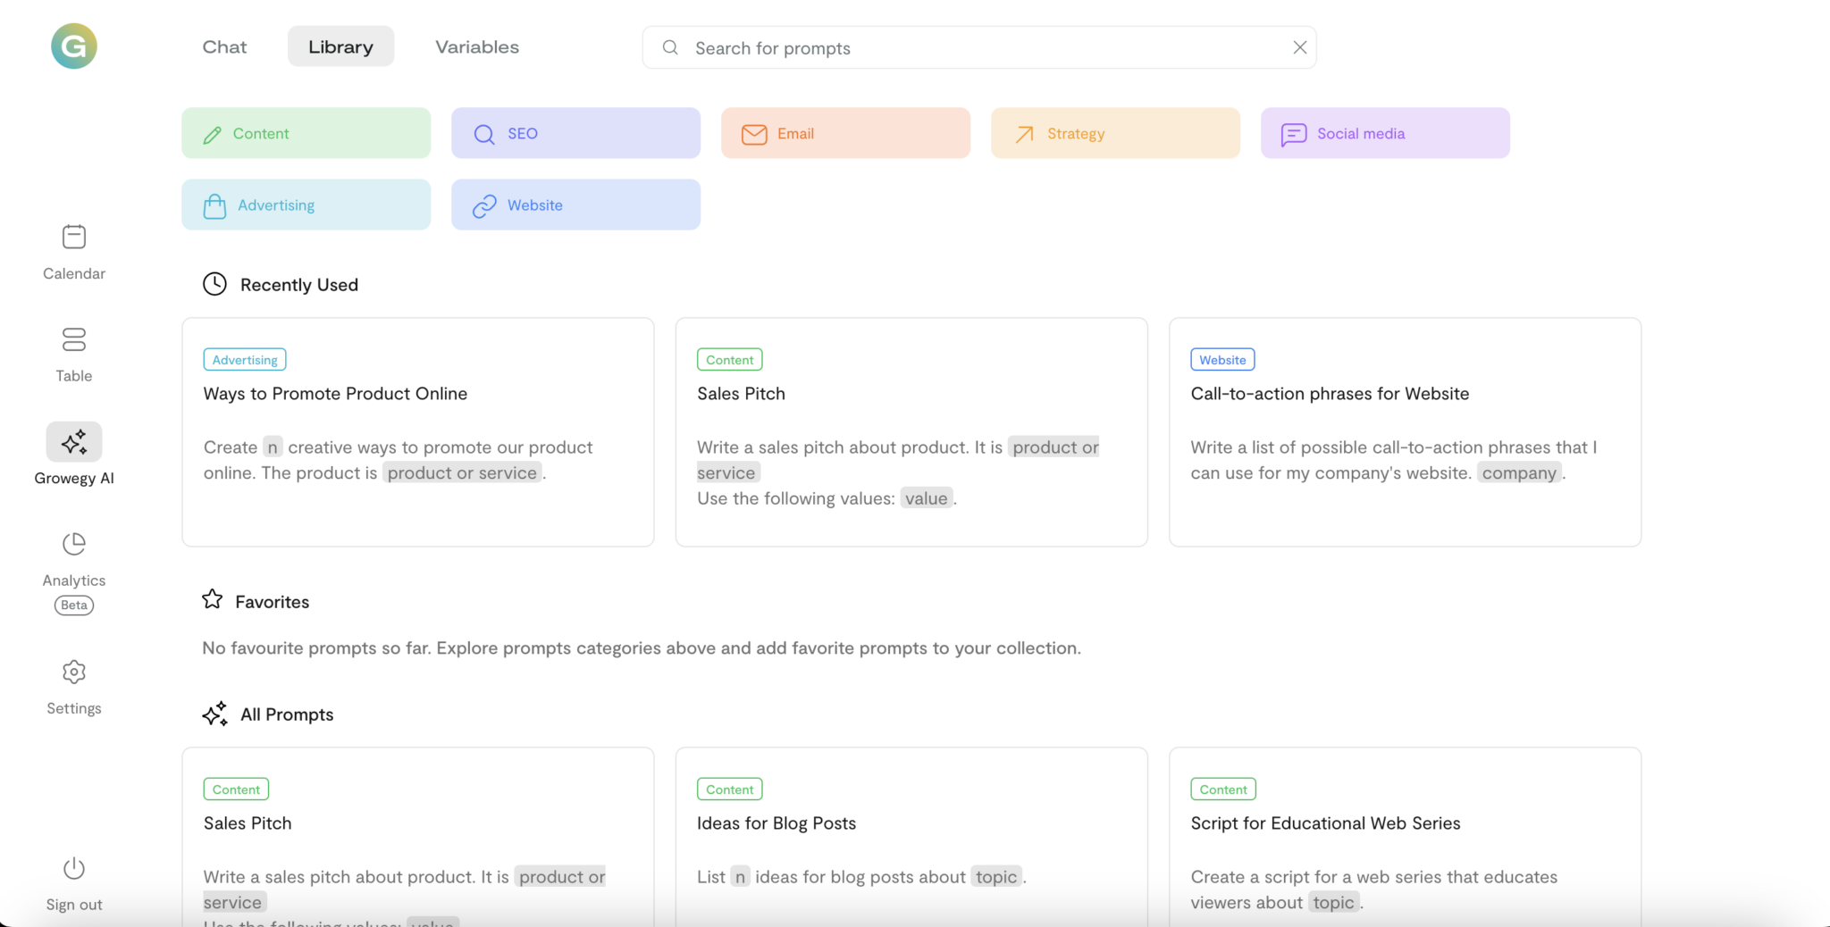Open Analytics pie chart icon

74,544
